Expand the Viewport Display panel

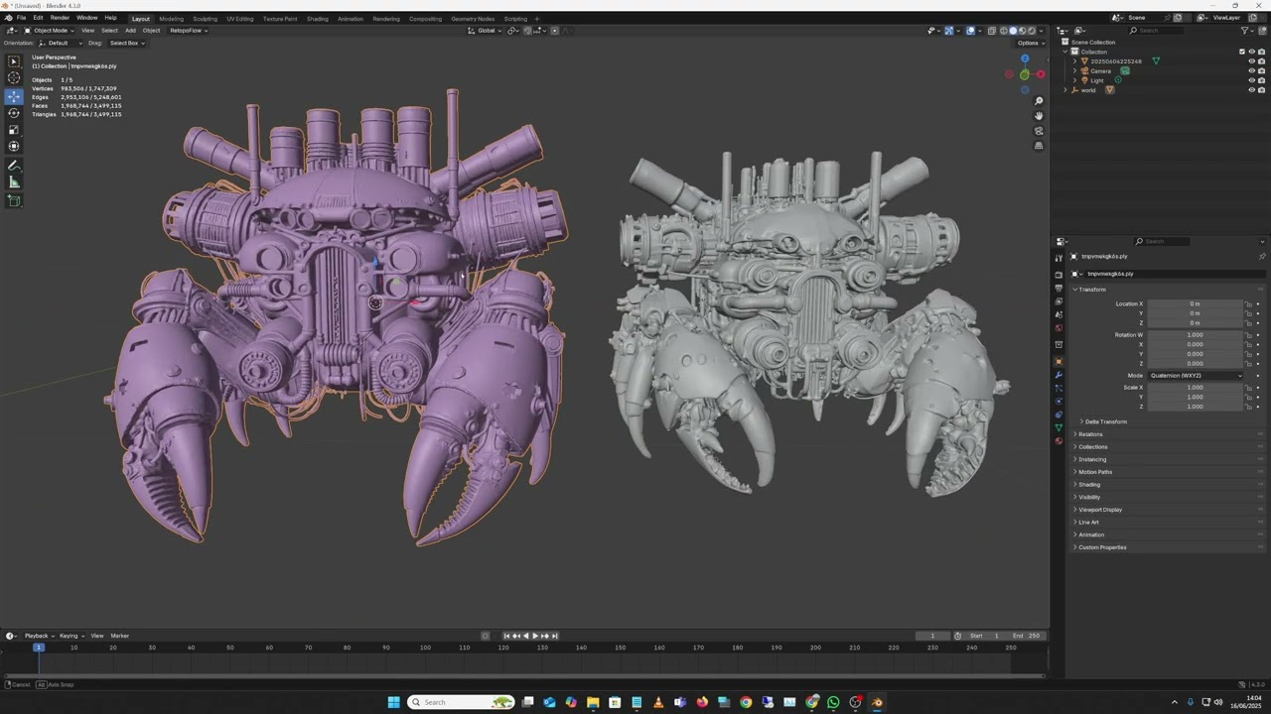(1100, 510)
